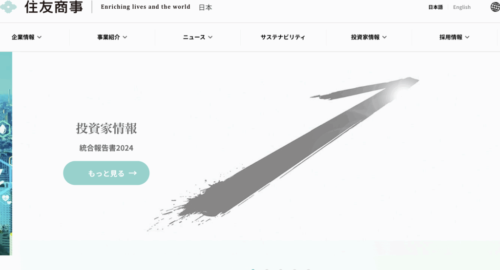This screenshot has height=270, width=500.
Task: Click the brushstroke arrow hero image
Action: click(x=283, y=154)
